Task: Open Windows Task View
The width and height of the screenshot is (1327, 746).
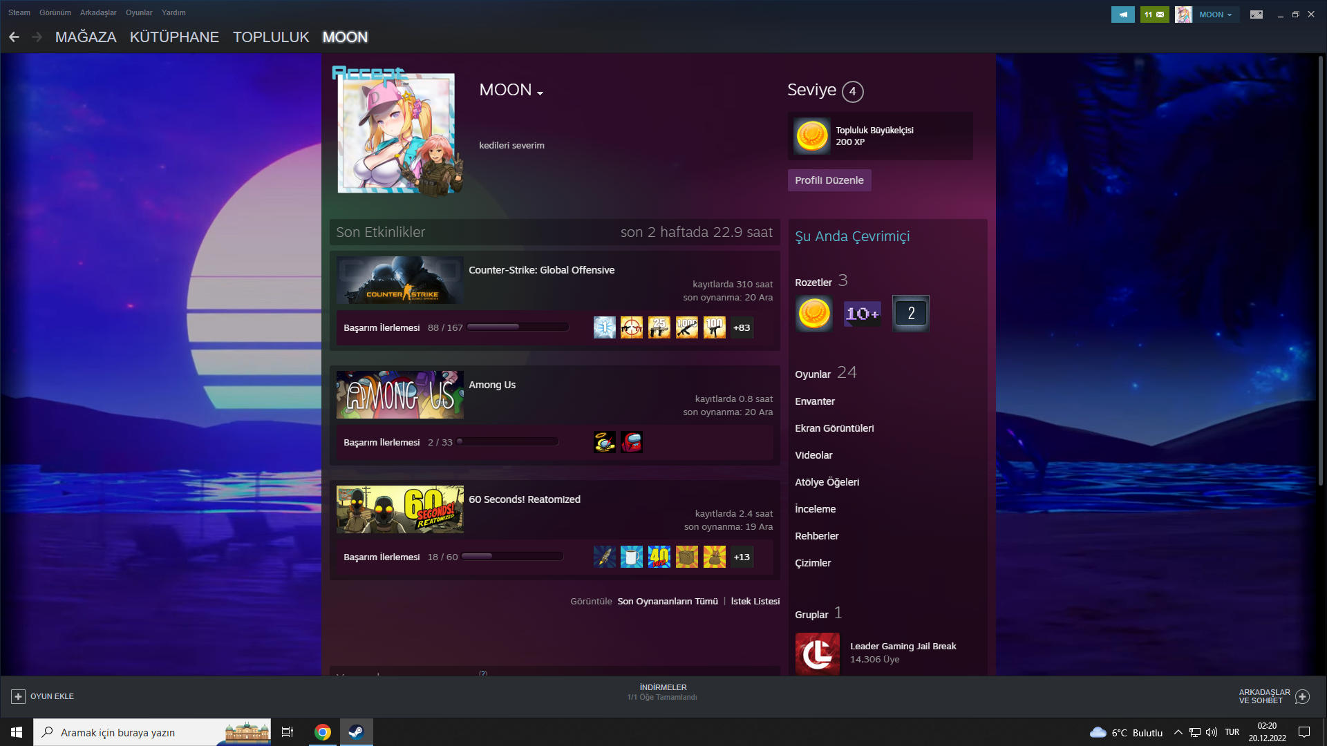Action: tap(288, 732)
